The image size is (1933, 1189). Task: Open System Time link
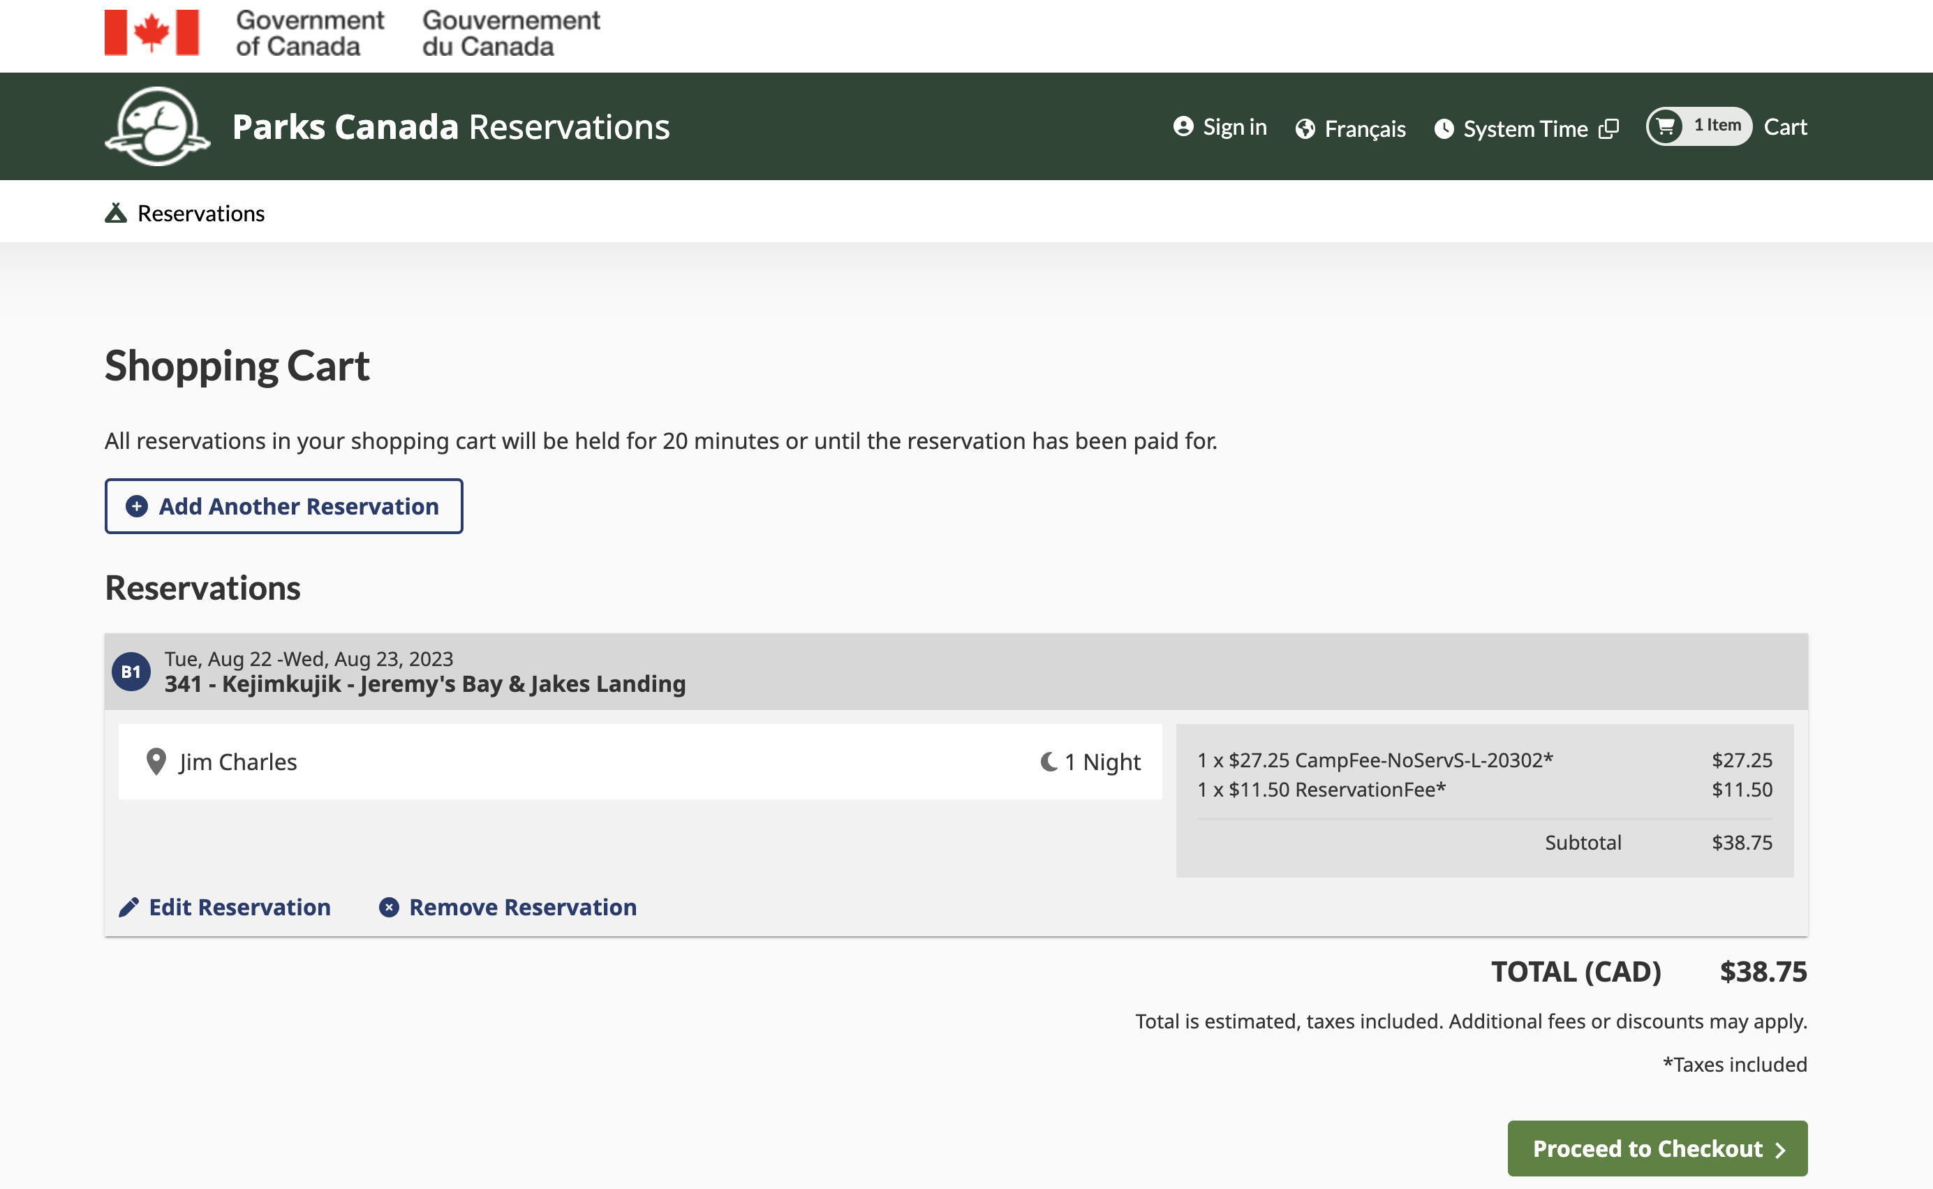[x=1526, y=129]
